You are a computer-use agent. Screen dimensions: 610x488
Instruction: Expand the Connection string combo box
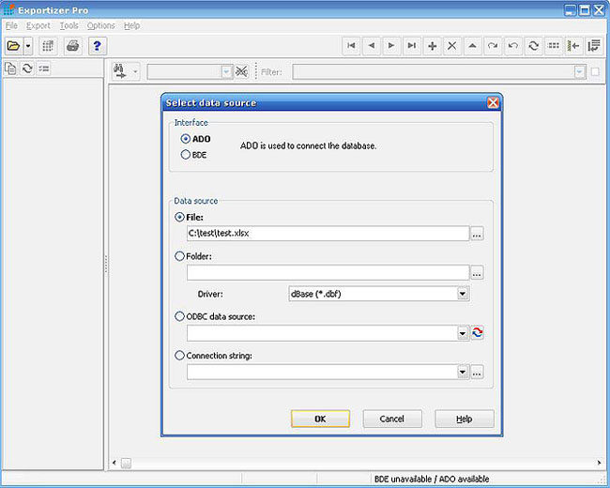pyautogui.click(x=462, y=373)
